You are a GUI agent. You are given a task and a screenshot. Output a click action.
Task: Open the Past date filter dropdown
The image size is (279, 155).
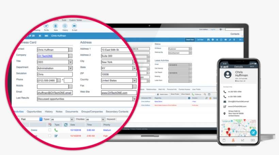(41, 119)
